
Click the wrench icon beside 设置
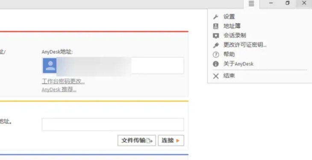point(216,17)
